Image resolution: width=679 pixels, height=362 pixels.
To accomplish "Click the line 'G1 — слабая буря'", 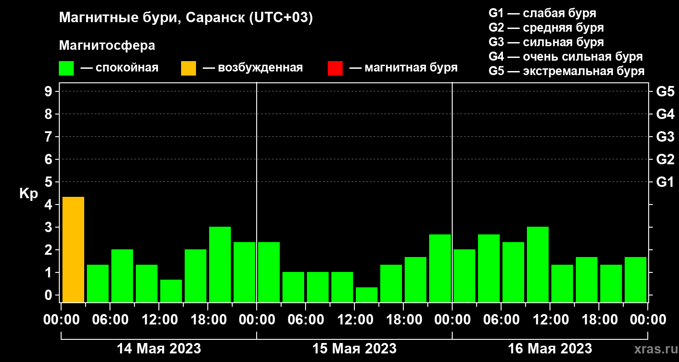I will tap(542, 13).
